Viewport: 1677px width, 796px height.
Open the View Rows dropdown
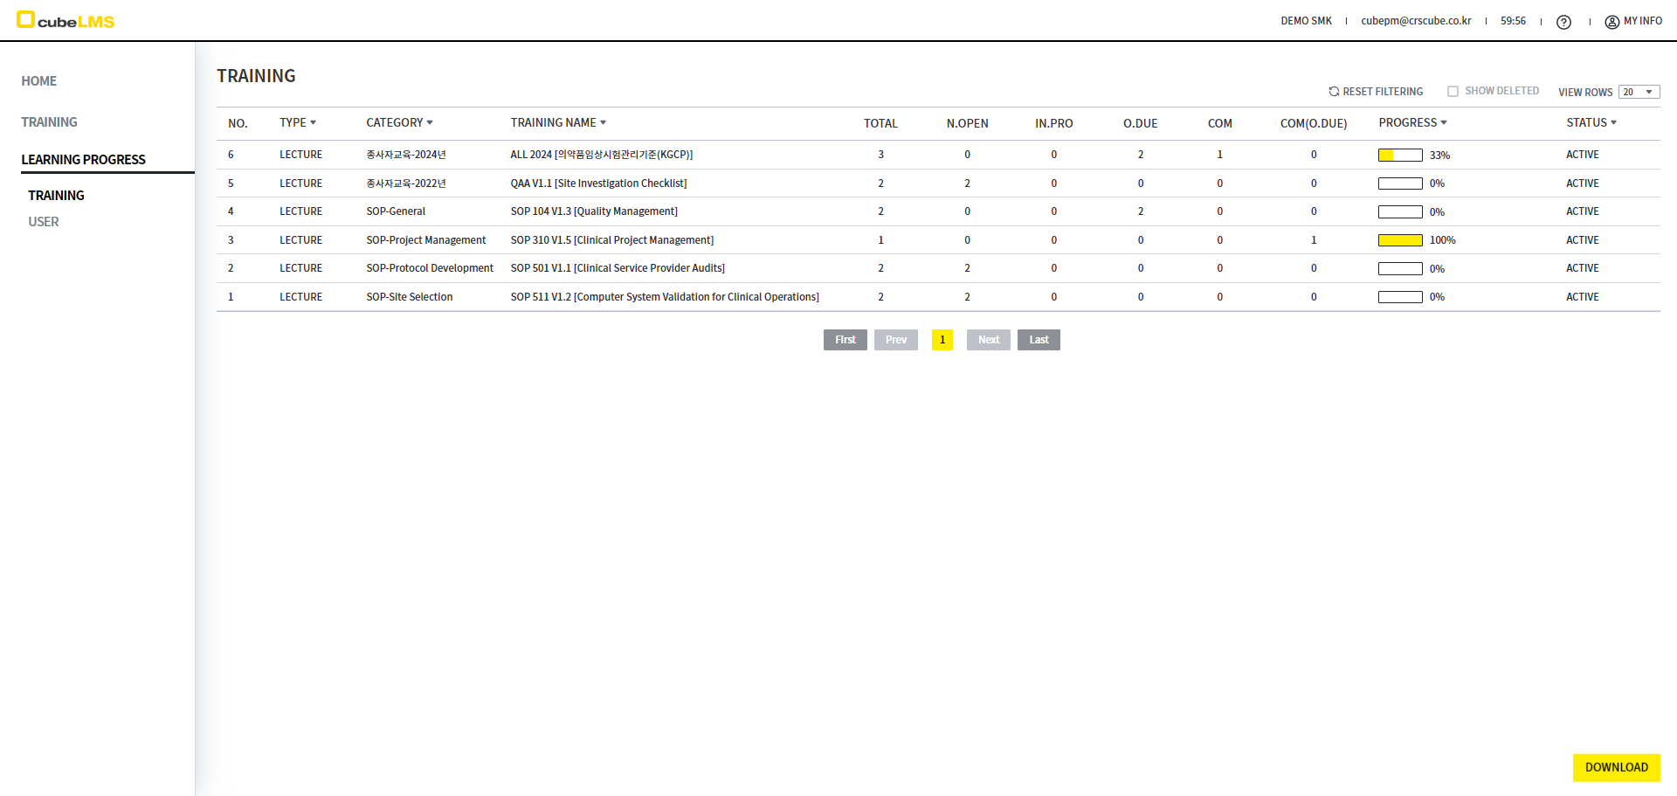(x=1639, y=92)
